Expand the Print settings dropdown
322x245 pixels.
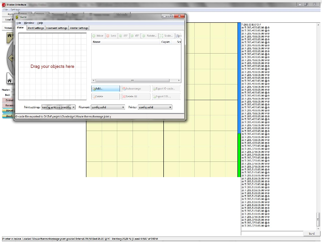(x=73, y=107)
